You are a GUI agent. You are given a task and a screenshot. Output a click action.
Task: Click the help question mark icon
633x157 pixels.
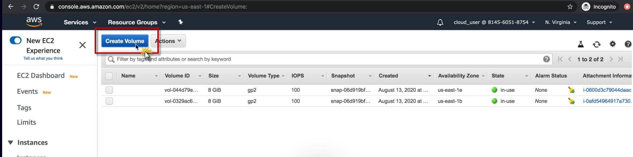tap(628, 44)
